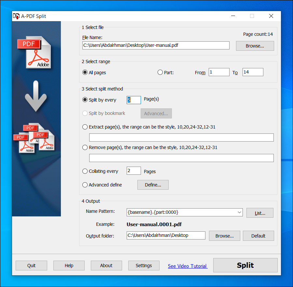Click the User-manual.0001.pdf example text
The image size is (293, 287).
(154, 225)
